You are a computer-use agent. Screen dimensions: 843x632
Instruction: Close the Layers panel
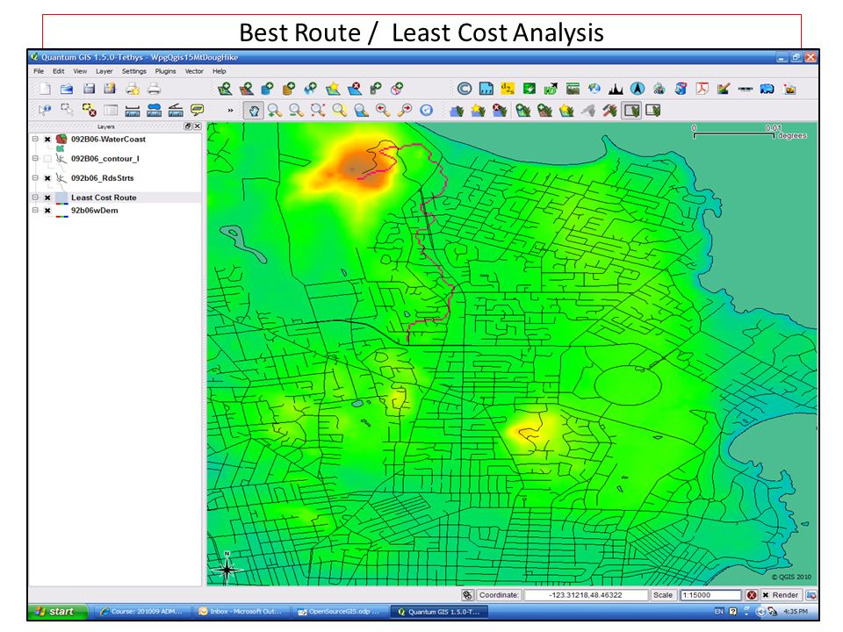click(198, 126)
